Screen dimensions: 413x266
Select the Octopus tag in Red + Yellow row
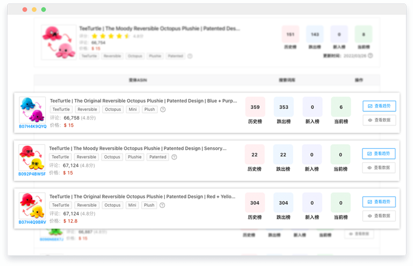(x=112, y=205)
